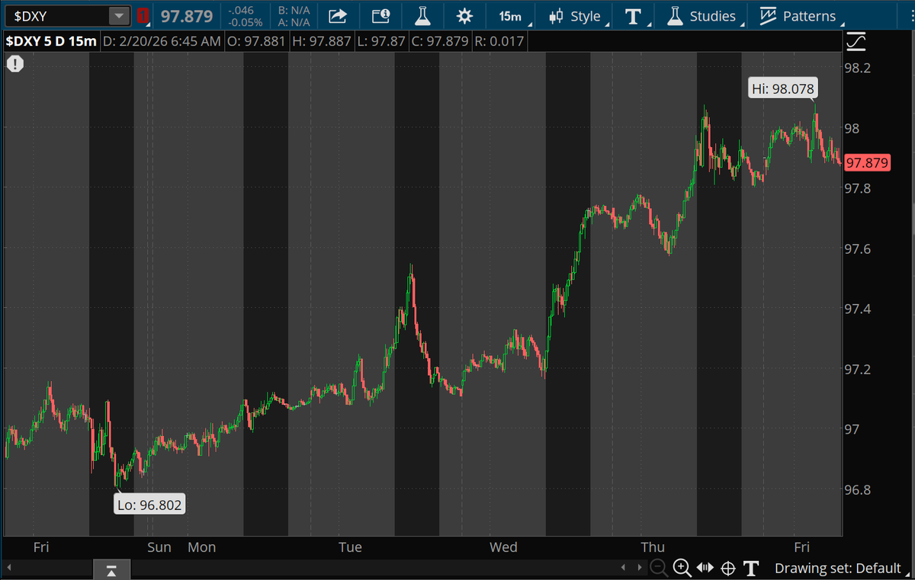Image resolution: width=915 pixels, height=580 pixels.
Task: Click the share chart arrow icon
Action: pyautogui.click(x=337, y=15)
